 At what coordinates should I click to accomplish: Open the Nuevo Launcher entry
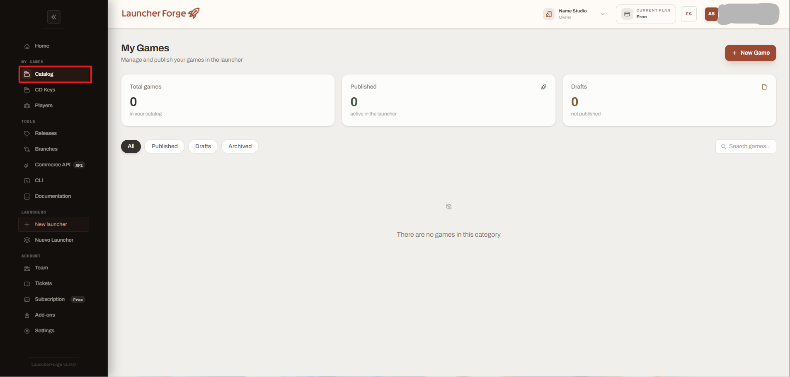pos(54,240)
